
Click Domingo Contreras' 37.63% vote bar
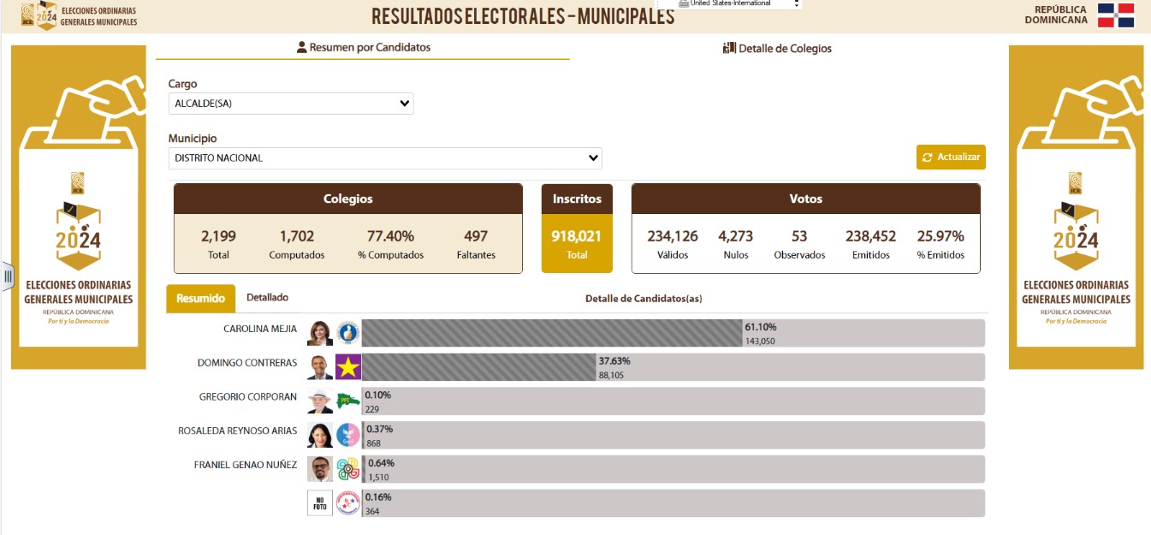click(x=479, y=367)
